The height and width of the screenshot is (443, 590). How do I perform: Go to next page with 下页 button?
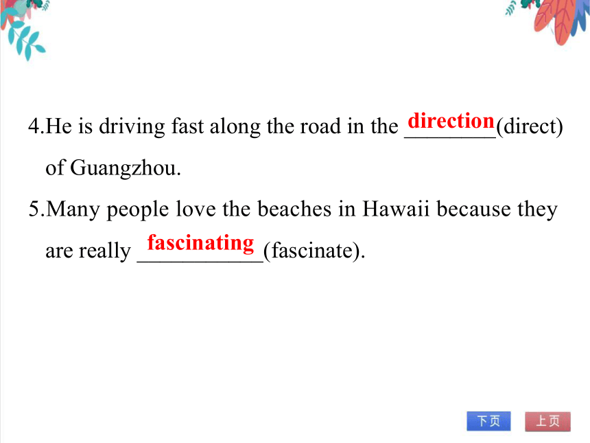click(488, 421)
